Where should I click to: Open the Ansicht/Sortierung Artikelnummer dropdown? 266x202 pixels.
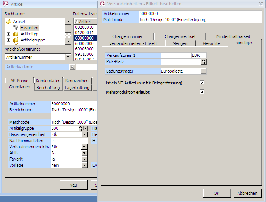[68, 57]
